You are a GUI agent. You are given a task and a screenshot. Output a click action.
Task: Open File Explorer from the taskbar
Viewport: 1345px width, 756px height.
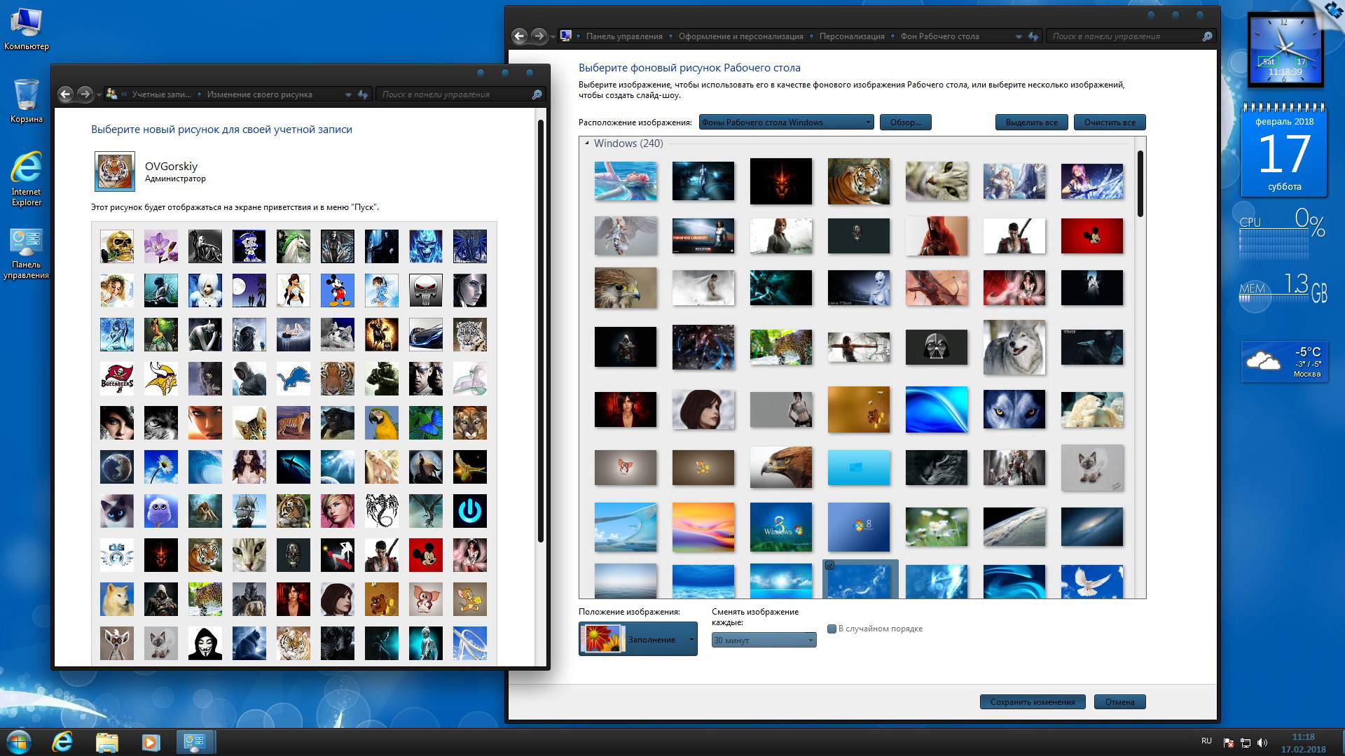(x=107, y=742)
